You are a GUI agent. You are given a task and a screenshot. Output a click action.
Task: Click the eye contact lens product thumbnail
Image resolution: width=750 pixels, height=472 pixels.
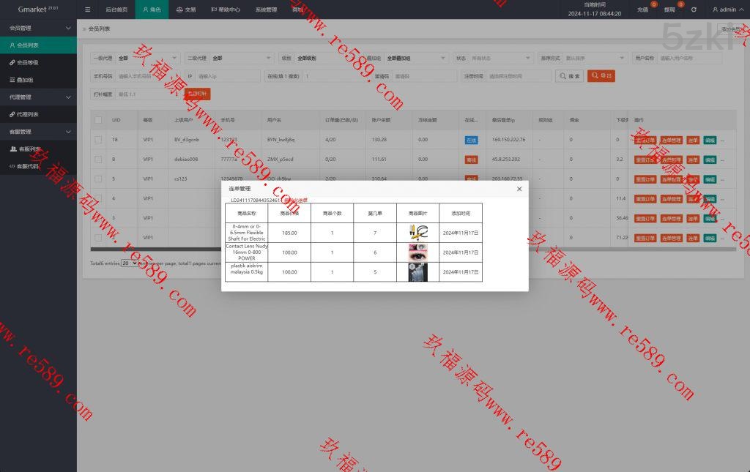[417, 252]
